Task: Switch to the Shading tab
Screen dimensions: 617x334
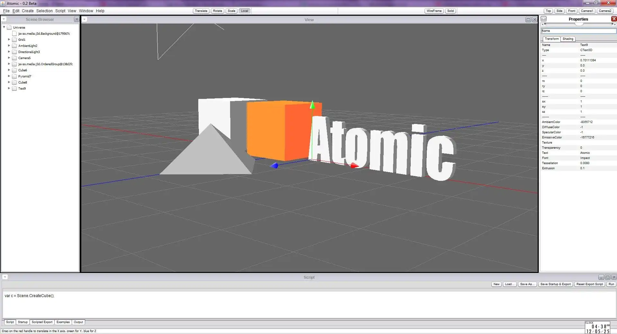Action: (568, 39)
